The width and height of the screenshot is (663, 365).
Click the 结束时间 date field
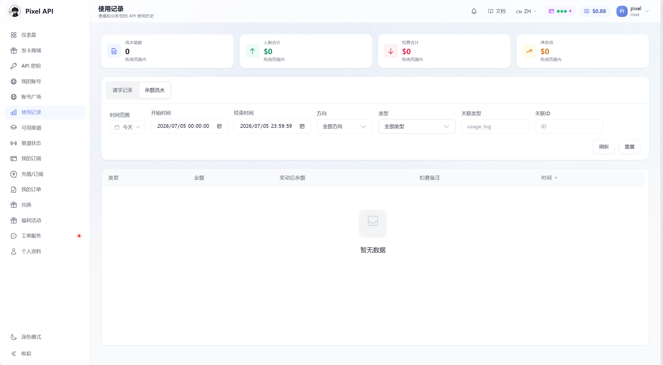272,126
